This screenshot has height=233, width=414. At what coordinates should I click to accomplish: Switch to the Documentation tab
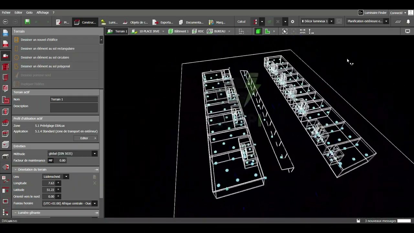(x=191, y=22)
